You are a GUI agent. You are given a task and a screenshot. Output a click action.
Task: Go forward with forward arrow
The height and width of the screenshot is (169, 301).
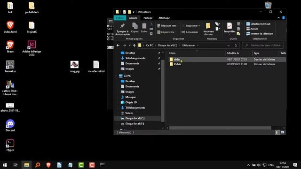tap(124, 46)
